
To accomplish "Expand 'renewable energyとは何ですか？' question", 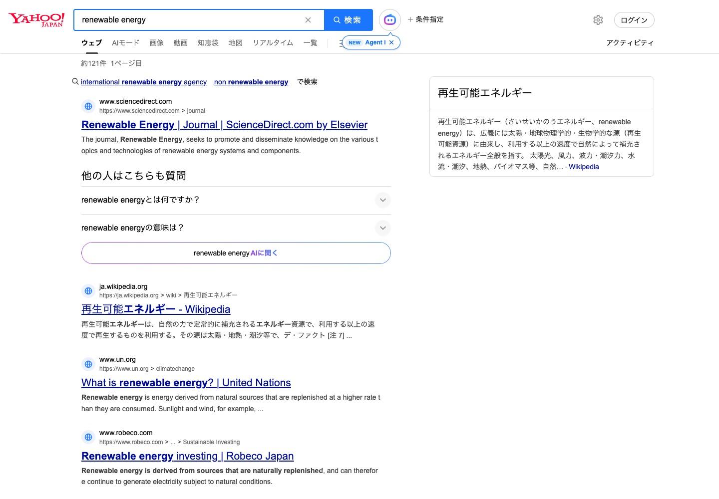I will (x=236, y=200).
